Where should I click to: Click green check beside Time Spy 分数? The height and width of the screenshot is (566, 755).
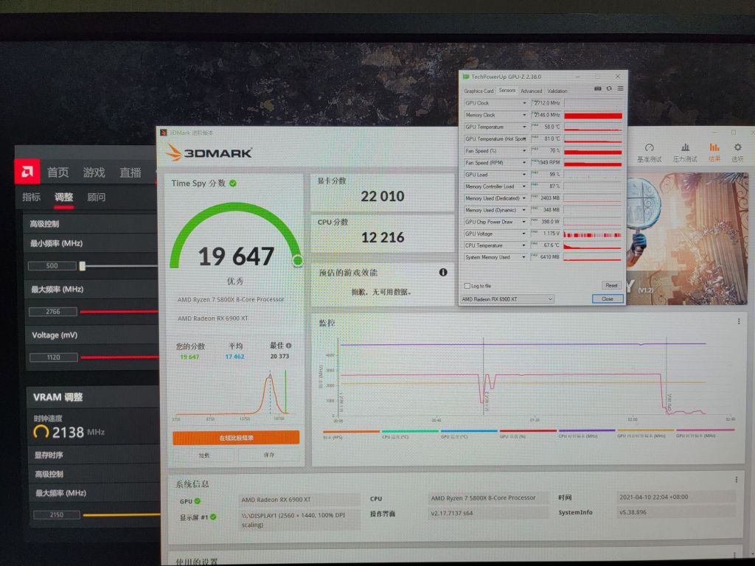pyautogui.click(x=232, y=184)
